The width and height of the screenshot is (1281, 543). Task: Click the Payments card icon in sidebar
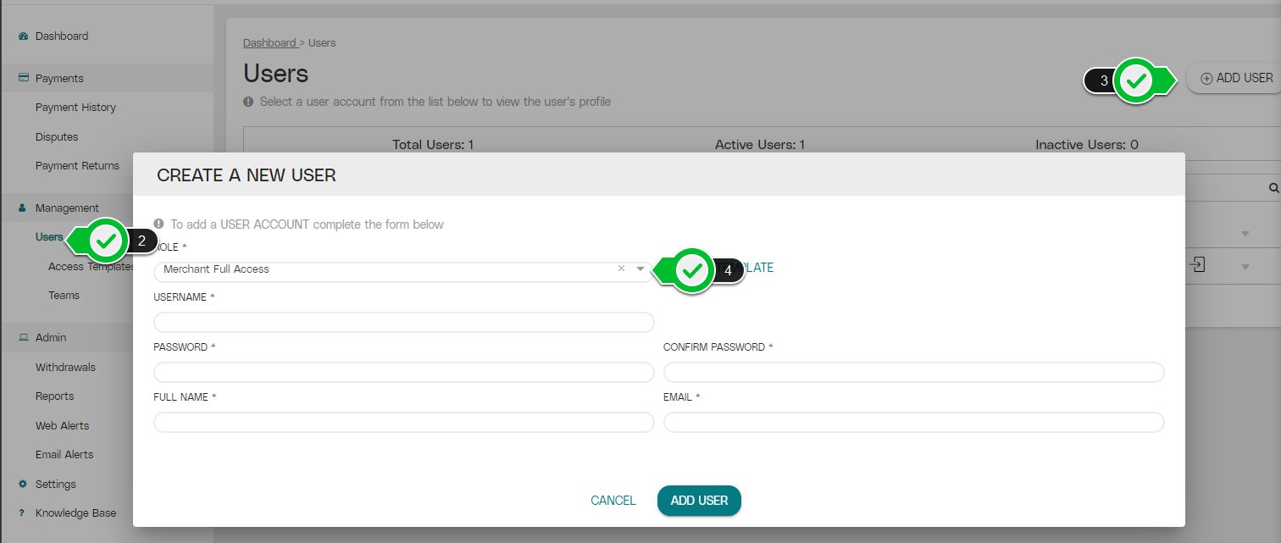tap(22, 77)
